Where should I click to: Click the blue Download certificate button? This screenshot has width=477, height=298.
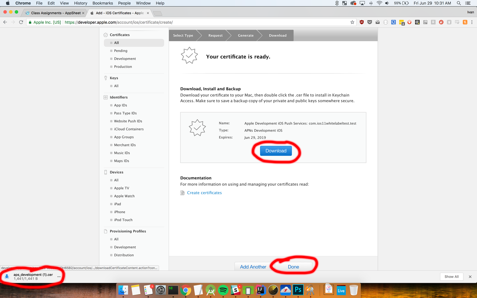coord(276,151)
